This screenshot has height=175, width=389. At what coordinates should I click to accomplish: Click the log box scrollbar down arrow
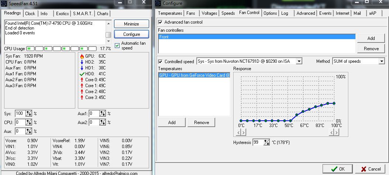click(108, 41)
